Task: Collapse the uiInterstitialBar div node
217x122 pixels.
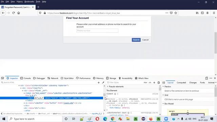Action: coord(19,86)
